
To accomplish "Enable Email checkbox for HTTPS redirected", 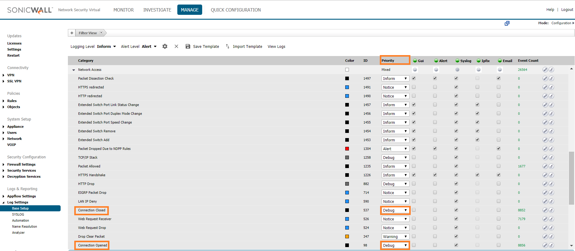I will point(499,87).
